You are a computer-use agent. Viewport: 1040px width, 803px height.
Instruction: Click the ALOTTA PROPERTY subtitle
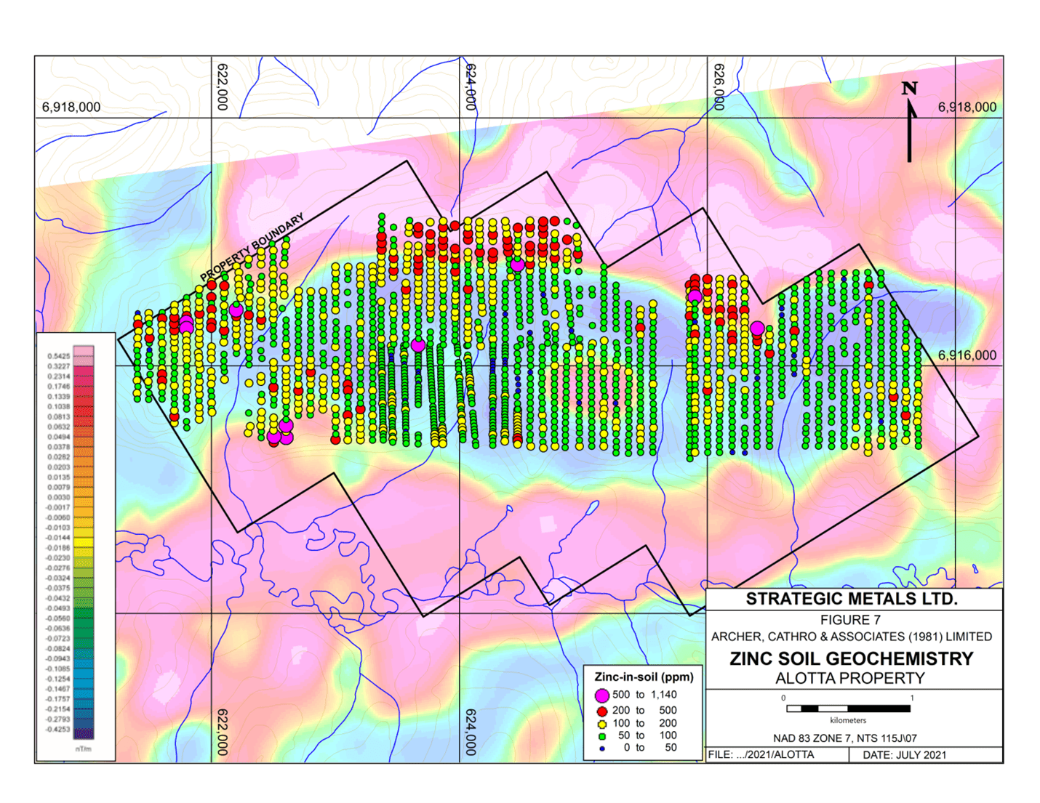(850, 678)
